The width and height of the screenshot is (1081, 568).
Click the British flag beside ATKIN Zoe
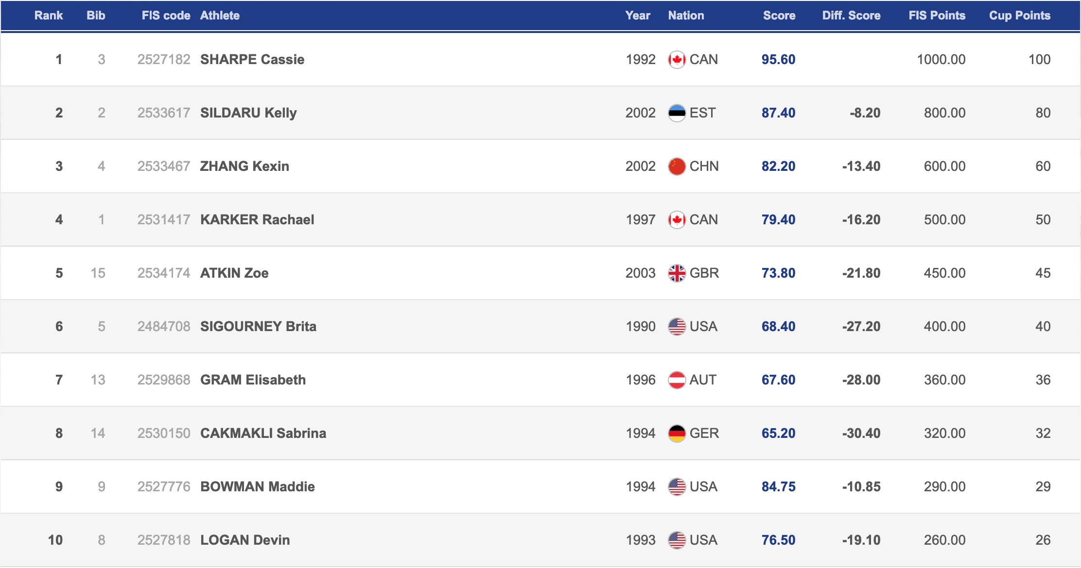[677, 273]
